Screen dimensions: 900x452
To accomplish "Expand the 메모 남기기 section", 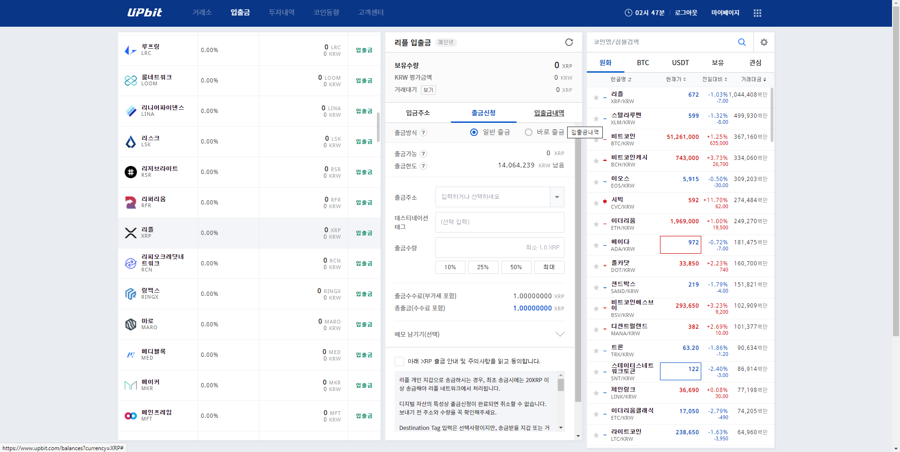I will 560,334.
